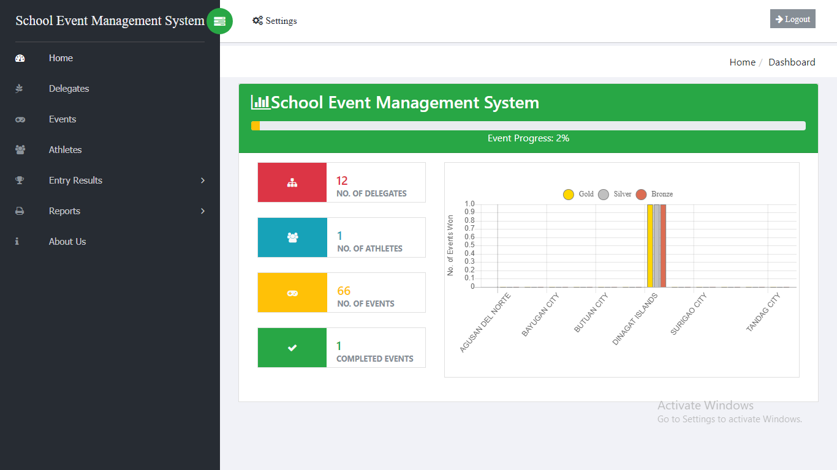Click the Logout button
The height and width of the screenshot is (470, 837).
pos(792,18)
